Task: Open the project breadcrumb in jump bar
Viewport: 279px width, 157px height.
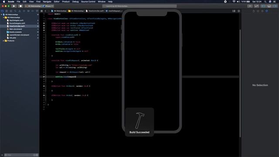Action: [59, 11]
